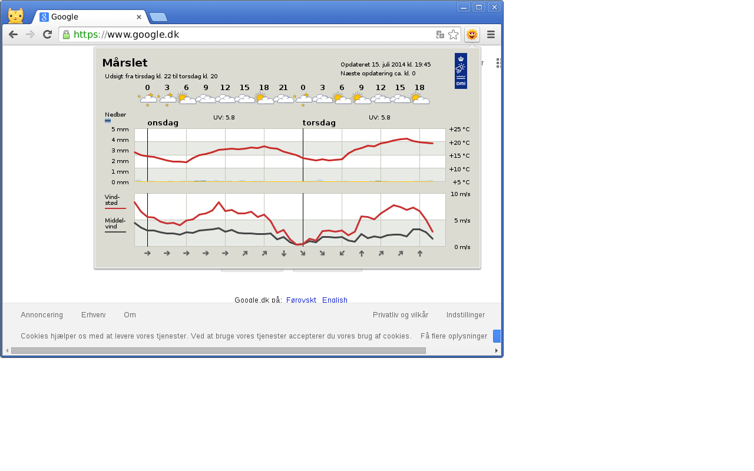This screenshot has width=754, height=471.
Task: Click the 10 m/s wind axis label
Action: (x=460, y=194)
